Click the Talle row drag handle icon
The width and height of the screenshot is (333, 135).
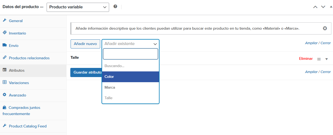pos(319,59)
